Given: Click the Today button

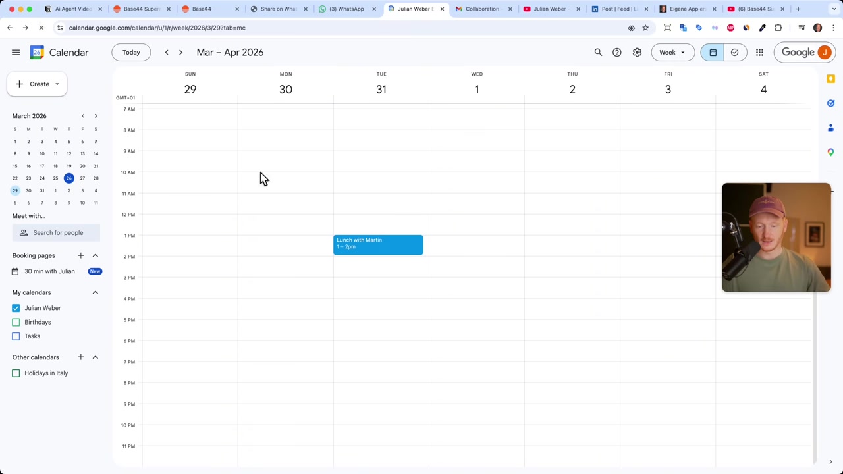Looking at the screenshot, I should [131, 52].
